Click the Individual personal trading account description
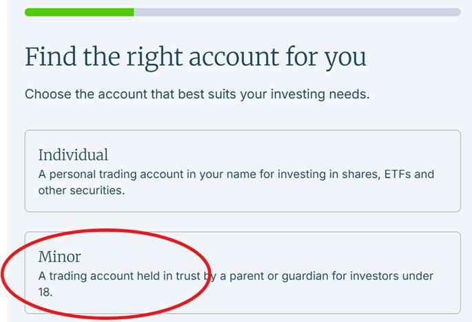This screenshot has width=472, height=322. (236, 174)
